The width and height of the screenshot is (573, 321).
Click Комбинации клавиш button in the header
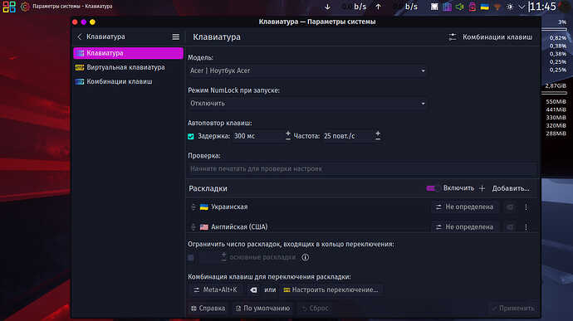click(491, 36)
